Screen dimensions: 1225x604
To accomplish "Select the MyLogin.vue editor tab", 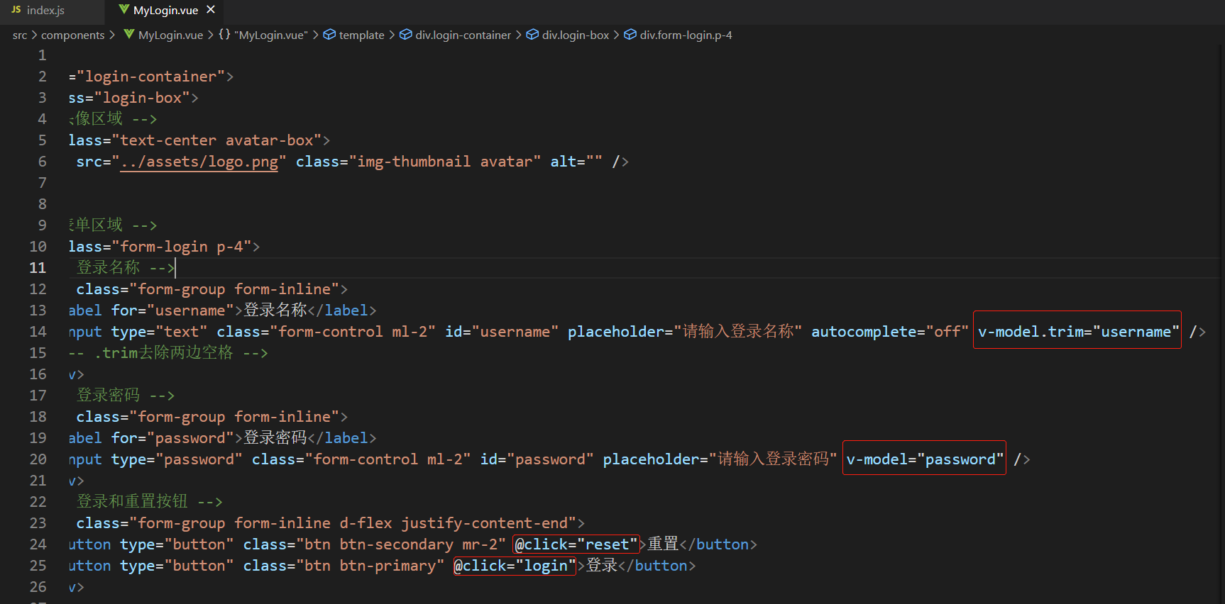I will (x=165, y=11).
